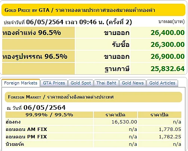Click the London AM FIX closing price 1,778.05
This screenshot has height=151, width=188.
(170, 129)
